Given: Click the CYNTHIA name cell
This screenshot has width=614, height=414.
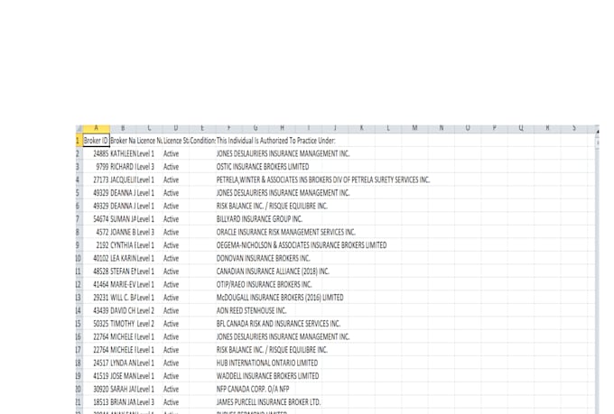Looking at the screenshot, I should (123, 245).
